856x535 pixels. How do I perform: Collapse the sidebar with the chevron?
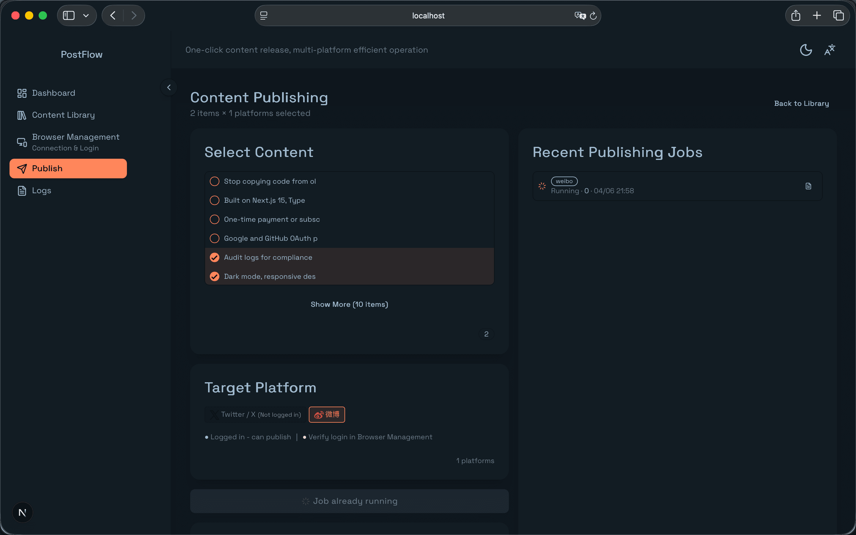[169, 87]
